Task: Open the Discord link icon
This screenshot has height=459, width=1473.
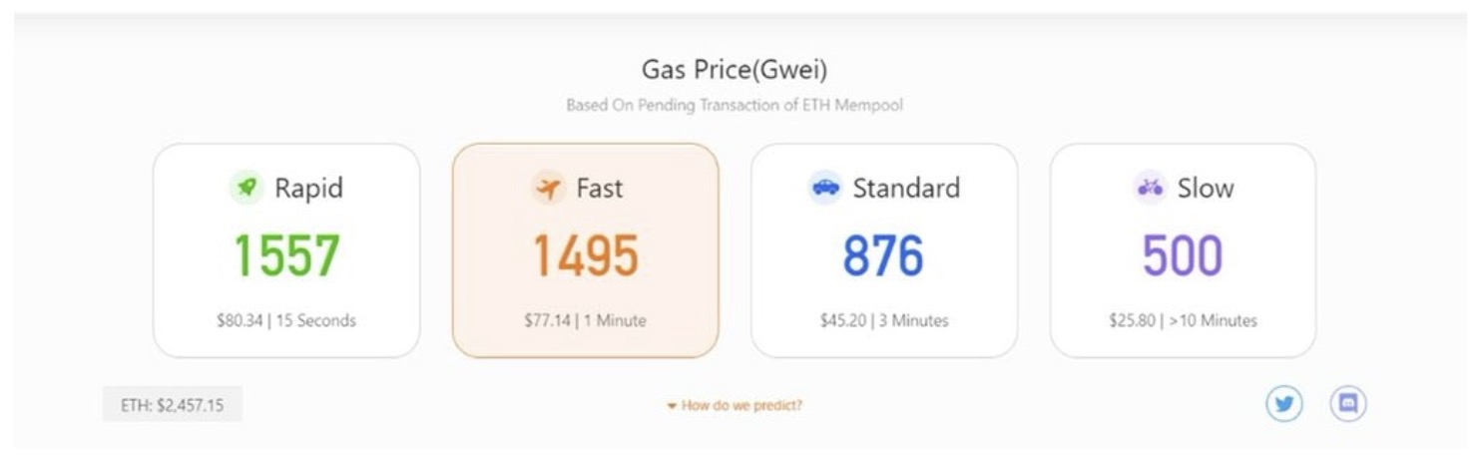Action: [1348, 404]
